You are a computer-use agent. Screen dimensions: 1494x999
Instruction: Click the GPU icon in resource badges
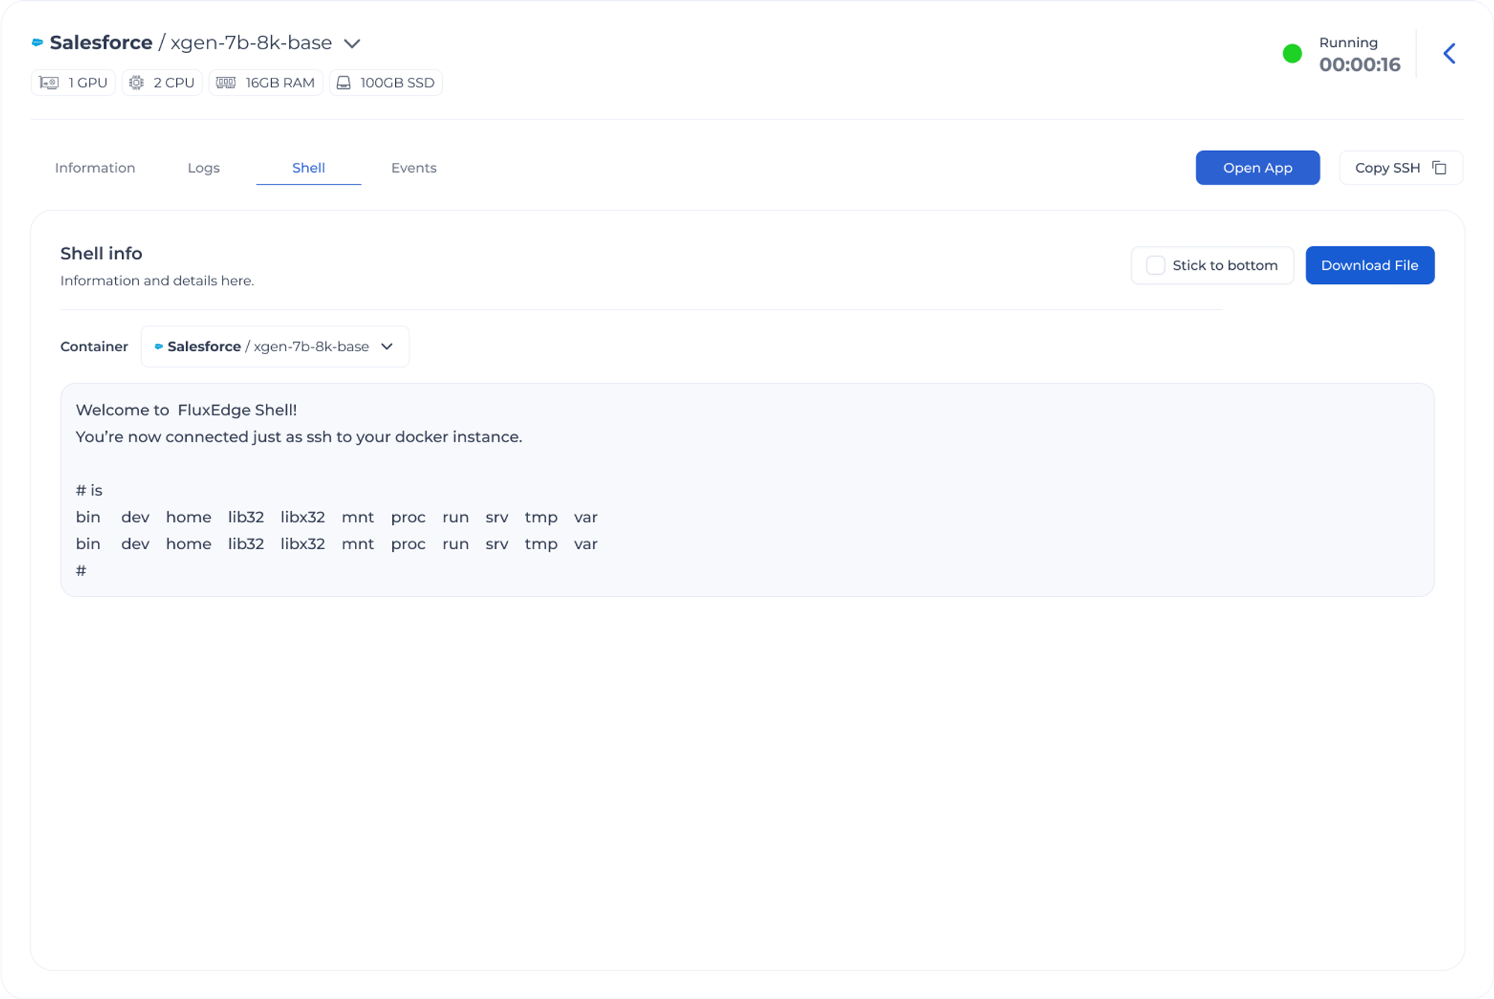click(49, 83)
